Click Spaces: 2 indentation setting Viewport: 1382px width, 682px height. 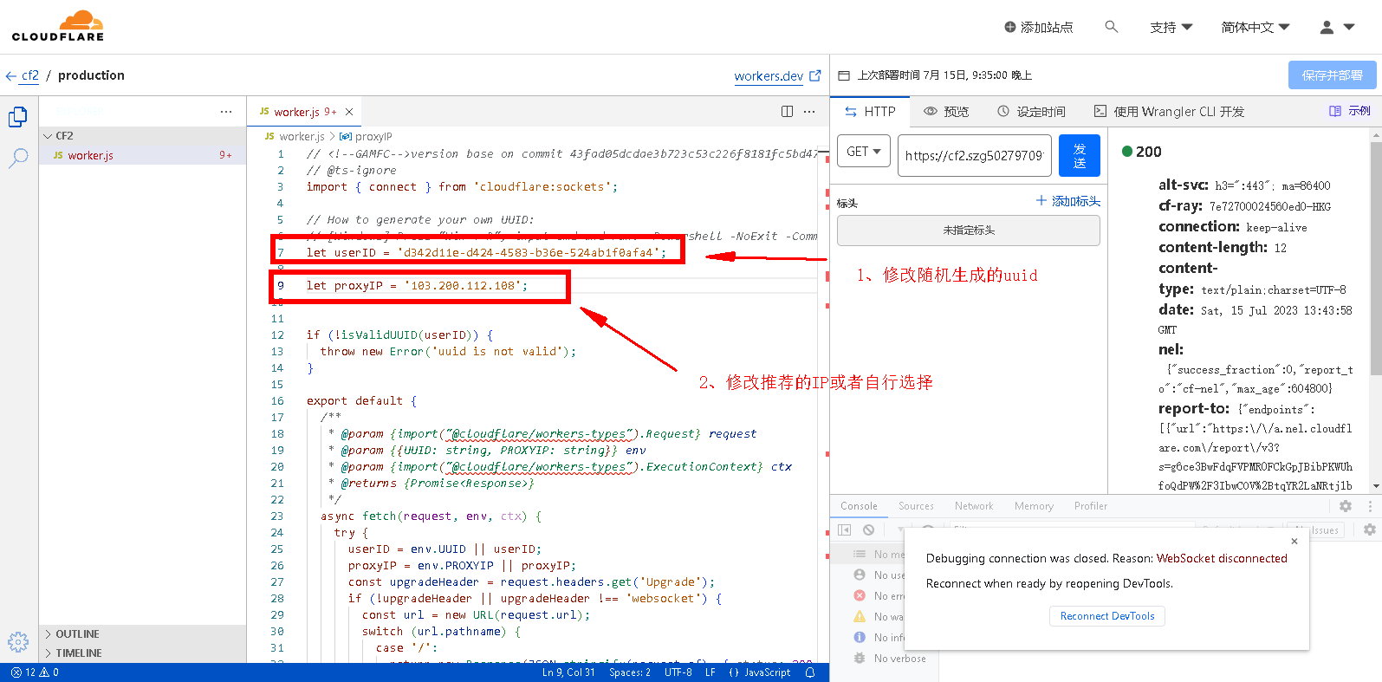point(630,672)
